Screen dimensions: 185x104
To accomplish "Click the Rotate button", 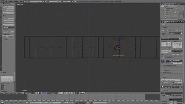I will tap(9, 9).
